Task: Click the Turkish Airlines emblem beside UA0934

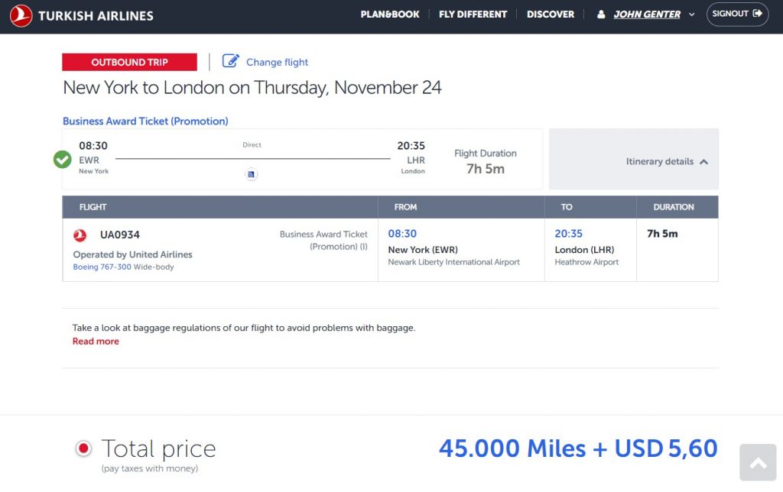Action: 82,235
